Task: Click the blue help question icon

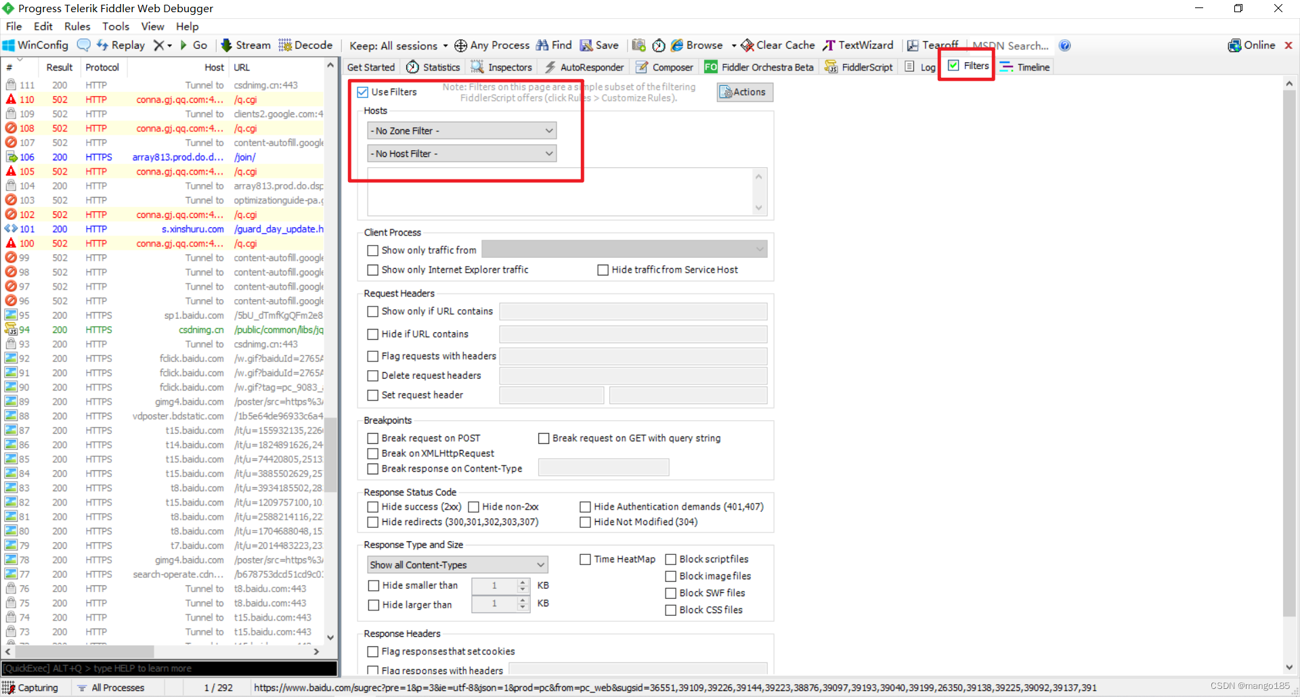Action: [x=1065, y=45]
